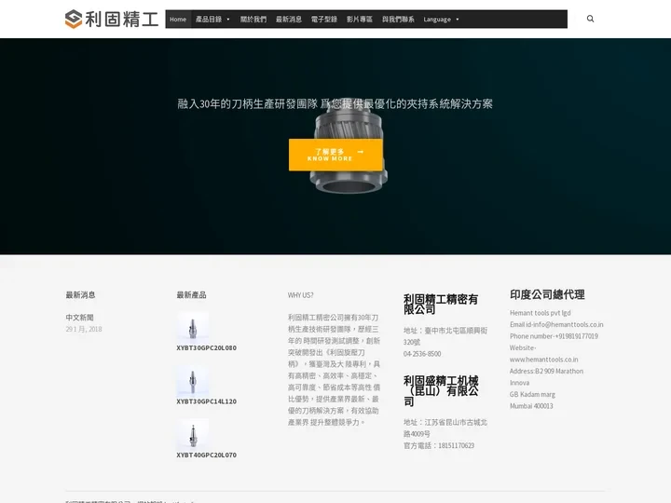Open the 與我們聯系 menu item
Viewport: 671px width, 503px height.
pyautogui.click(x=398, y=20)
